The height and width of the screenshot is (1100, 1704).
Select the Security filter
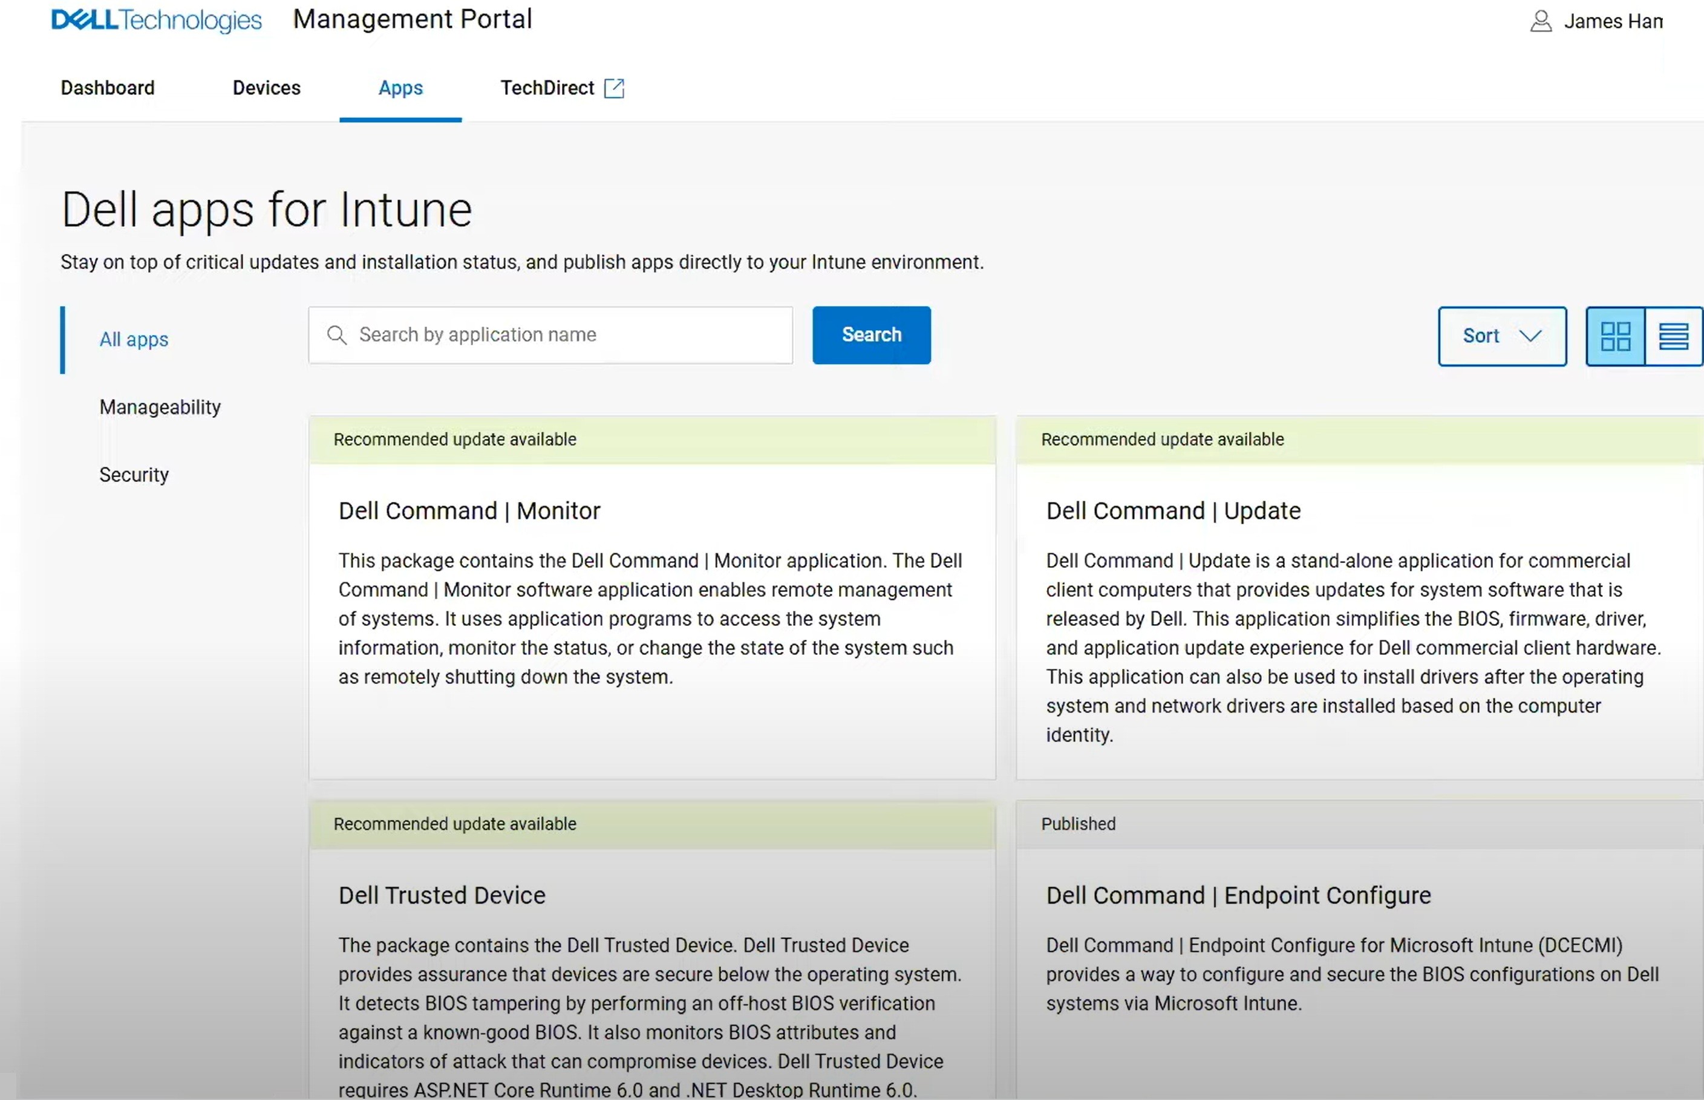click(134, 474)
